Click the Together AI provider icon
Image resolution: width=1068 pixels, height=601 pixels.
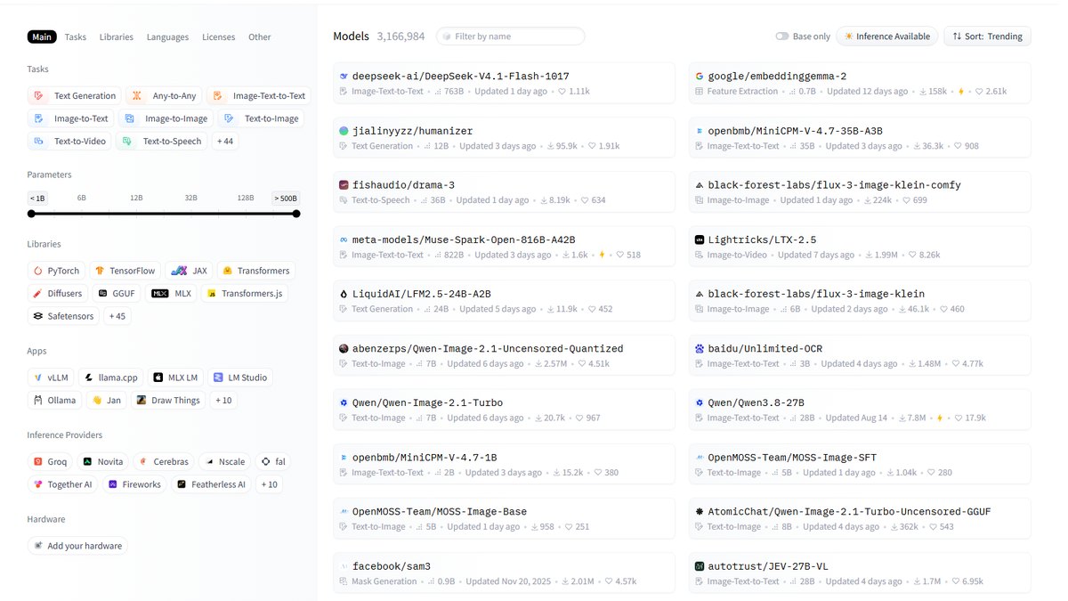coord(38,484)
